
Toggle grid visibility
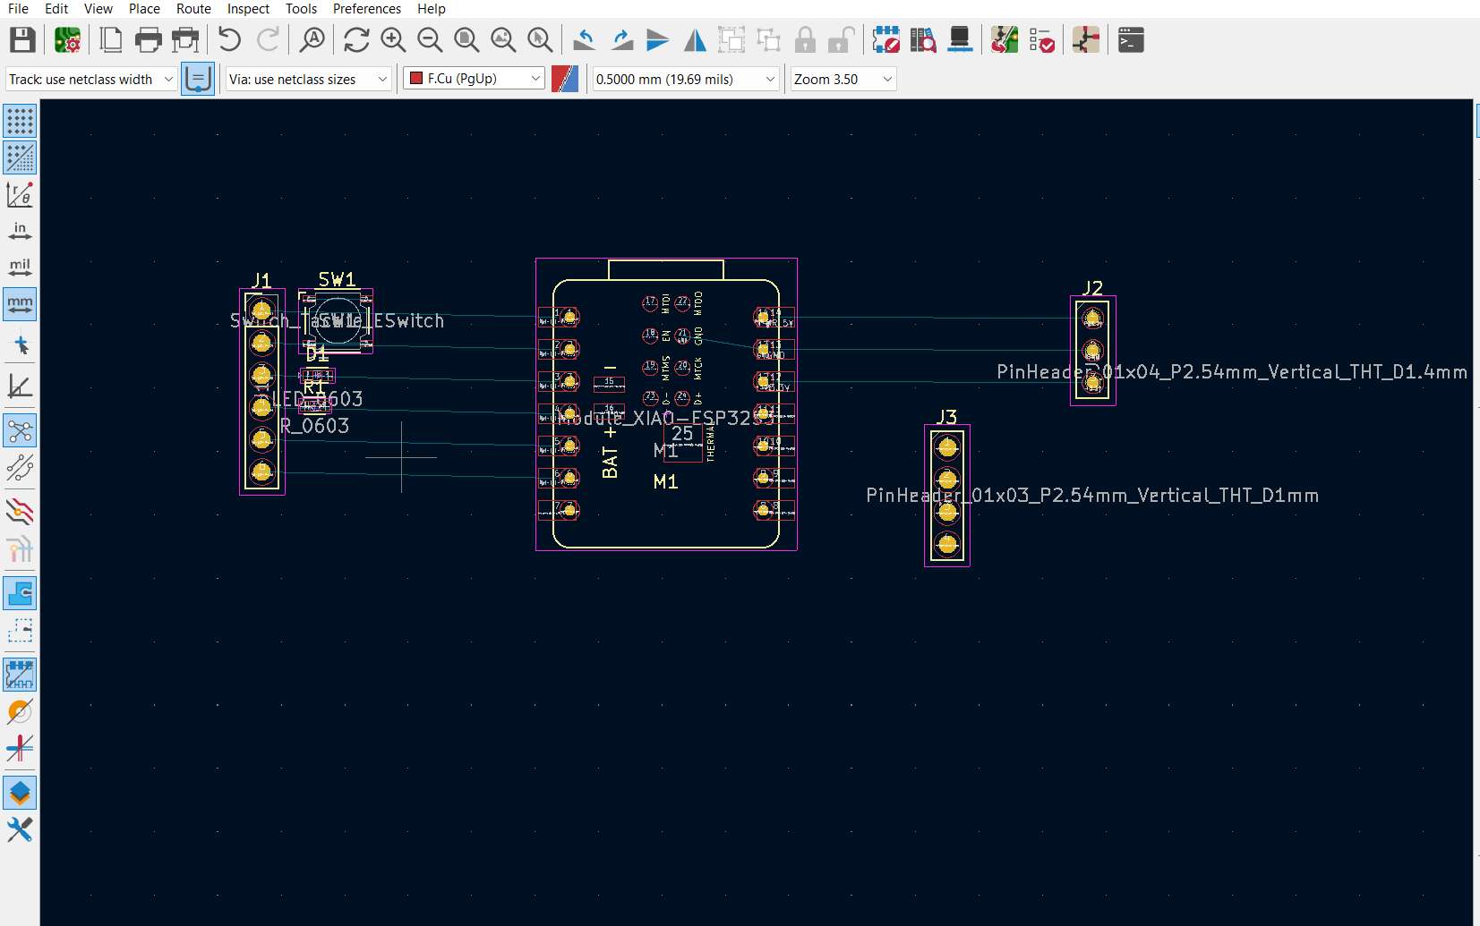[x=20, y=121]
